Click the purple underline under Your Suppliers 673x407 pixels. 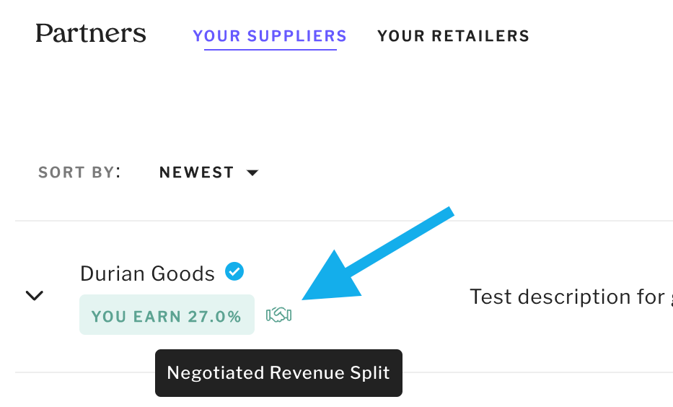tap(270, 49)
